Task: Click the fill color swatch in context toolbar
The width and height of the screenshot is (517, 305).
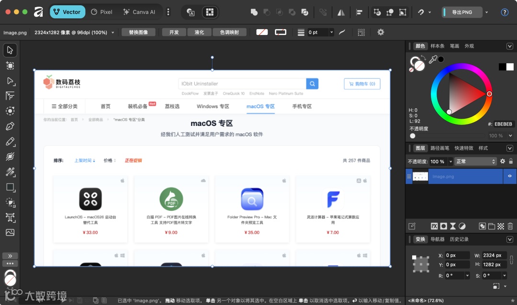Action: 262,32
